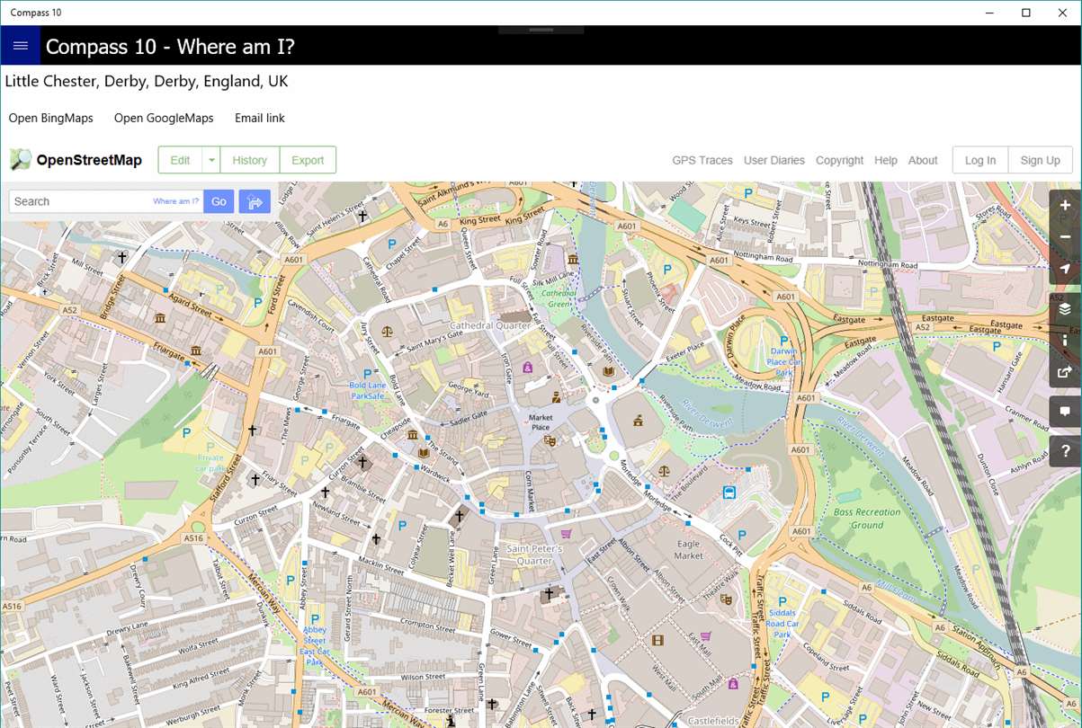The width and height of the screenshot is (1082, 728).
Task: Open the About page
Action: click(923, 160)
